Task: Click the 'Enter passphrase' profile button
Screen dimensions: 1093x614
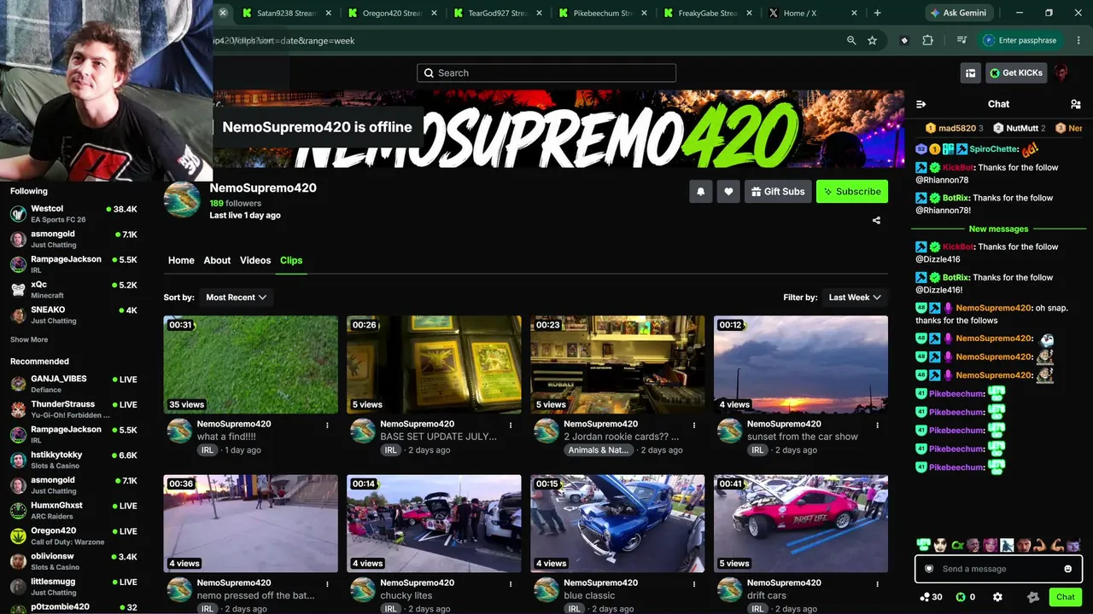Action: 1020,40
